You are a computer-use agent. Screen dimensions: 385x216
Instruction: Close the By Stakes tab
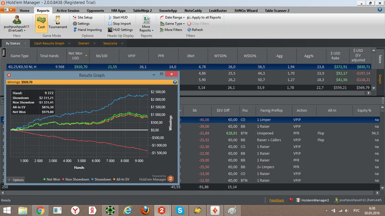25,43
